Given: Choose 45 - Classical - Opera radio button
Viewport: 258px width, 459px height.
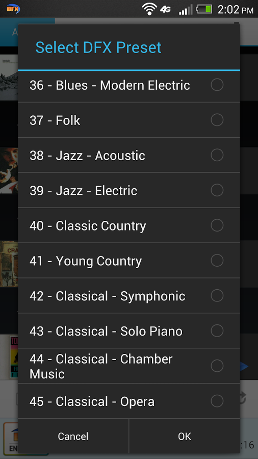Looking at the screenshot, I should 217,401.
